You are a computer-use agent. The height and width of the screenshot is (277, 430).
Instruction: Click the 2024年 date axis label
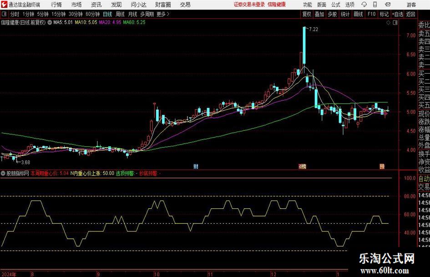9,274
